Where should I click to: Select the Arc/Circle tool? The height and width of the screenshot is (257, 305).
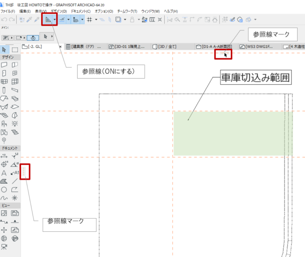point(4,190)
